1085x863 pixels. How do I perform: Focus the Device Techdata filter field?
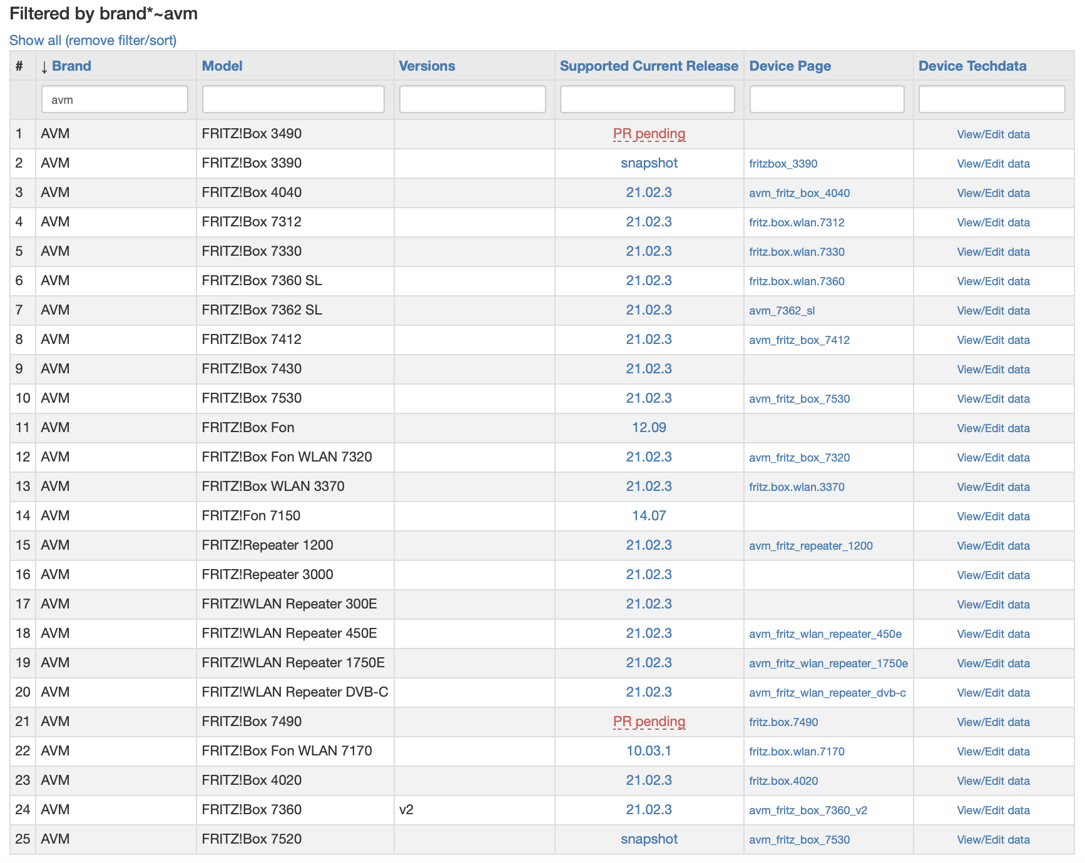pos(992,99)
